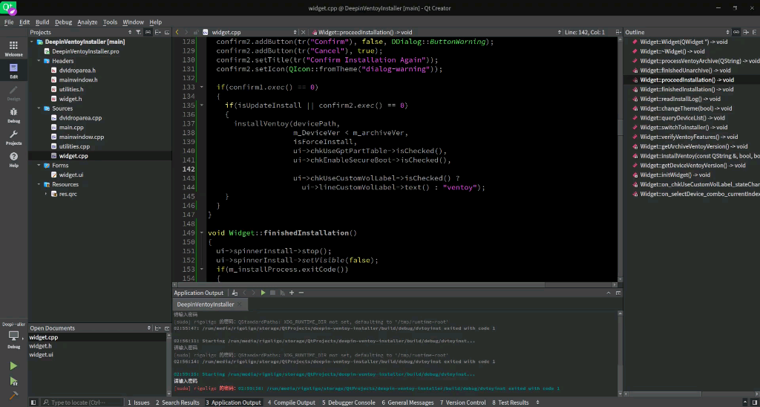Collapse the Sources folder
The image size is (760, 407).
click(x=39, y=108)
